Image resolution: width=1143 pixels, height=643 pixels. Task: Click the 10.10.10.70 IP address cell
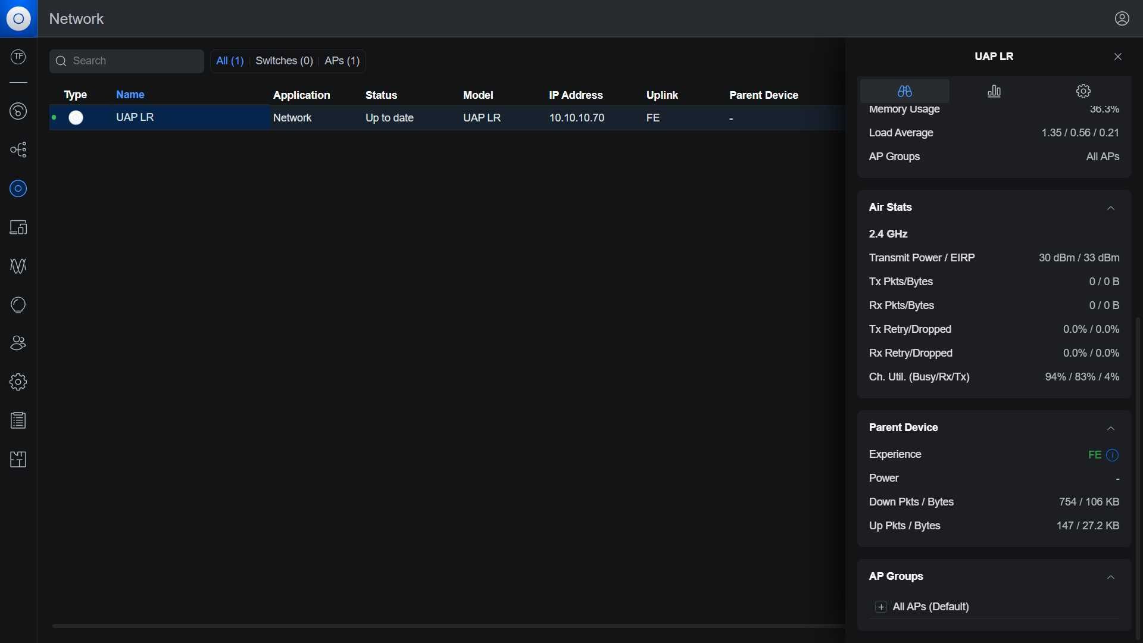(x=577, y=118)
